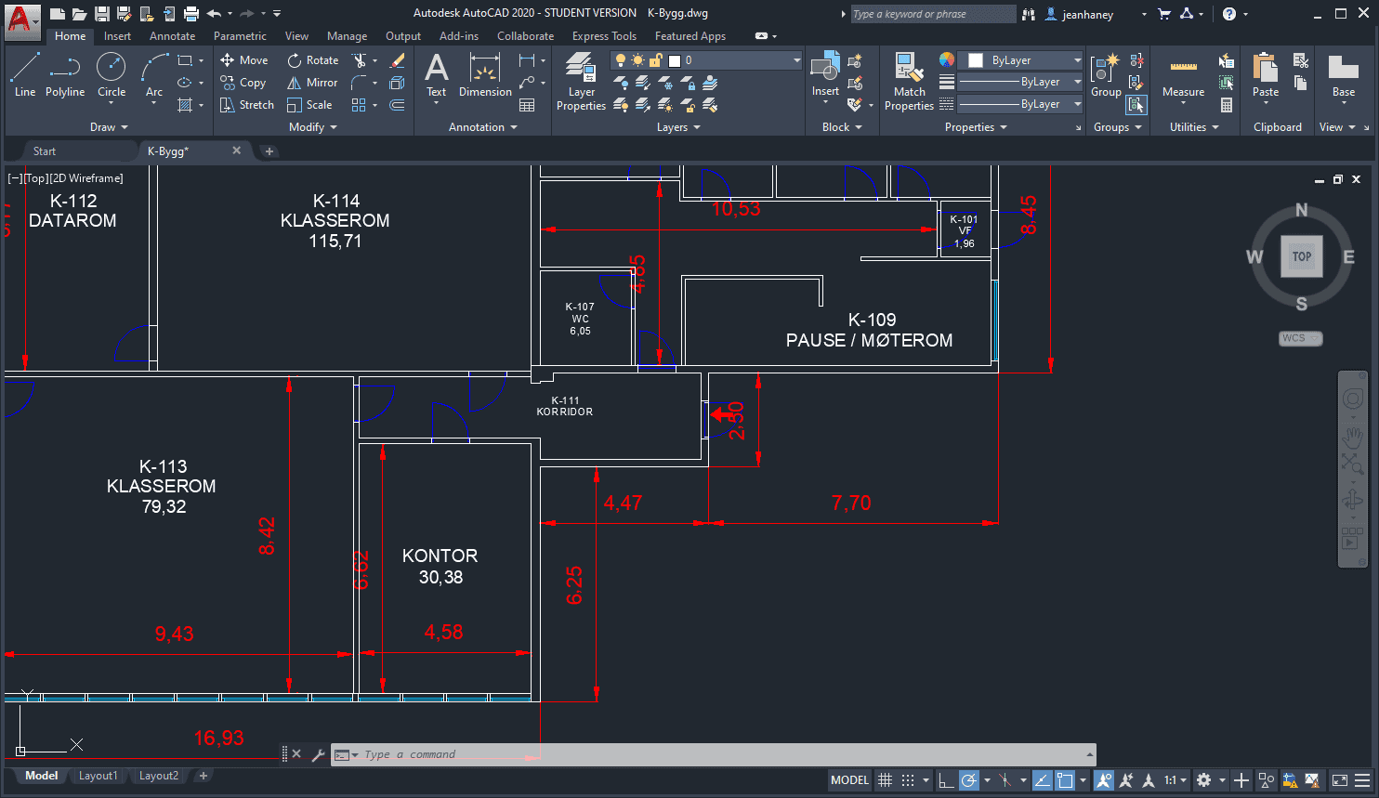Open the Insert ribbon tab
Viewport: 1379px width, 798px height.
[117, 36]
